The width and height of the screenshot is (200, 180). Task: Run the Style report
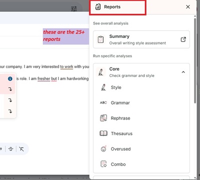[141, 87]
